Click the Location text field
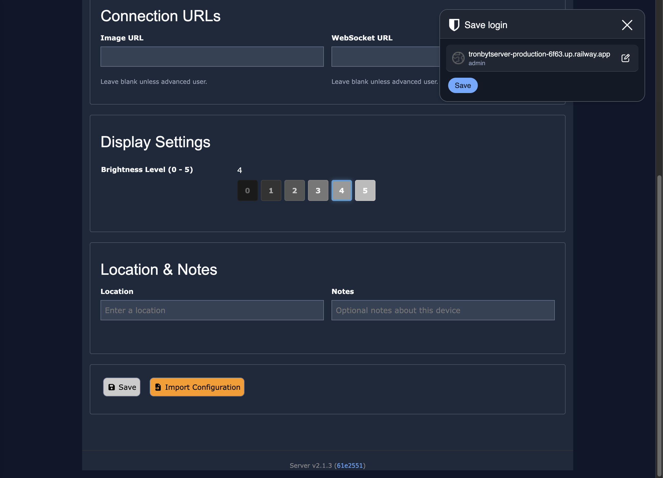Viewport: 663px width, 478px height. (x=212, y=310)
